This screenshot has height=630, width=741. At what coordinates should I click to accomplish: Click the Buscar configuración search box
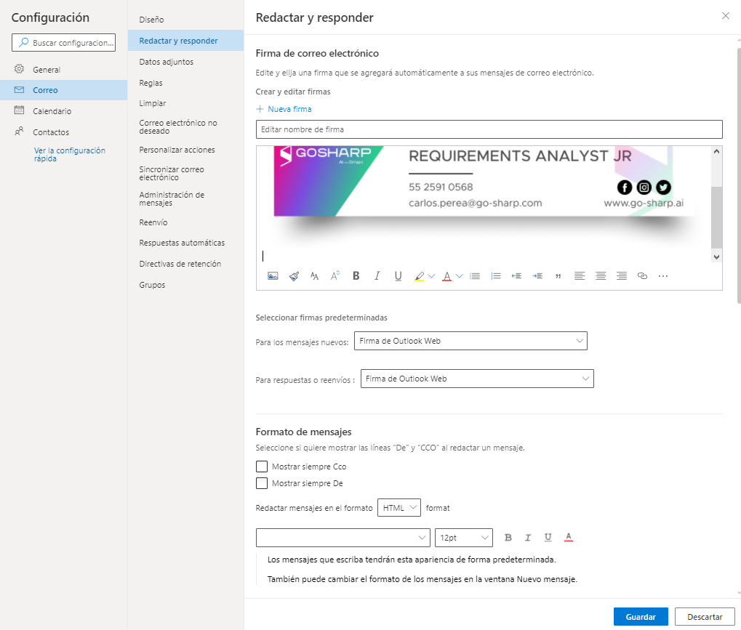[x=63, y=42]
